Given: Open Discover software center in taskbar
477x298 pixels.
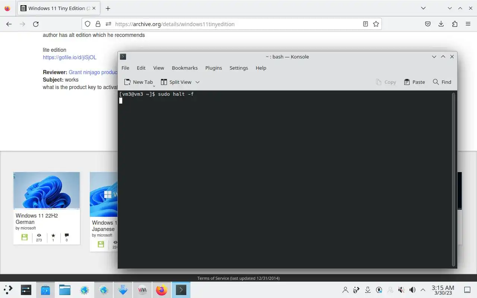Looking at the screenshot, I should click(x=45, y=290).
